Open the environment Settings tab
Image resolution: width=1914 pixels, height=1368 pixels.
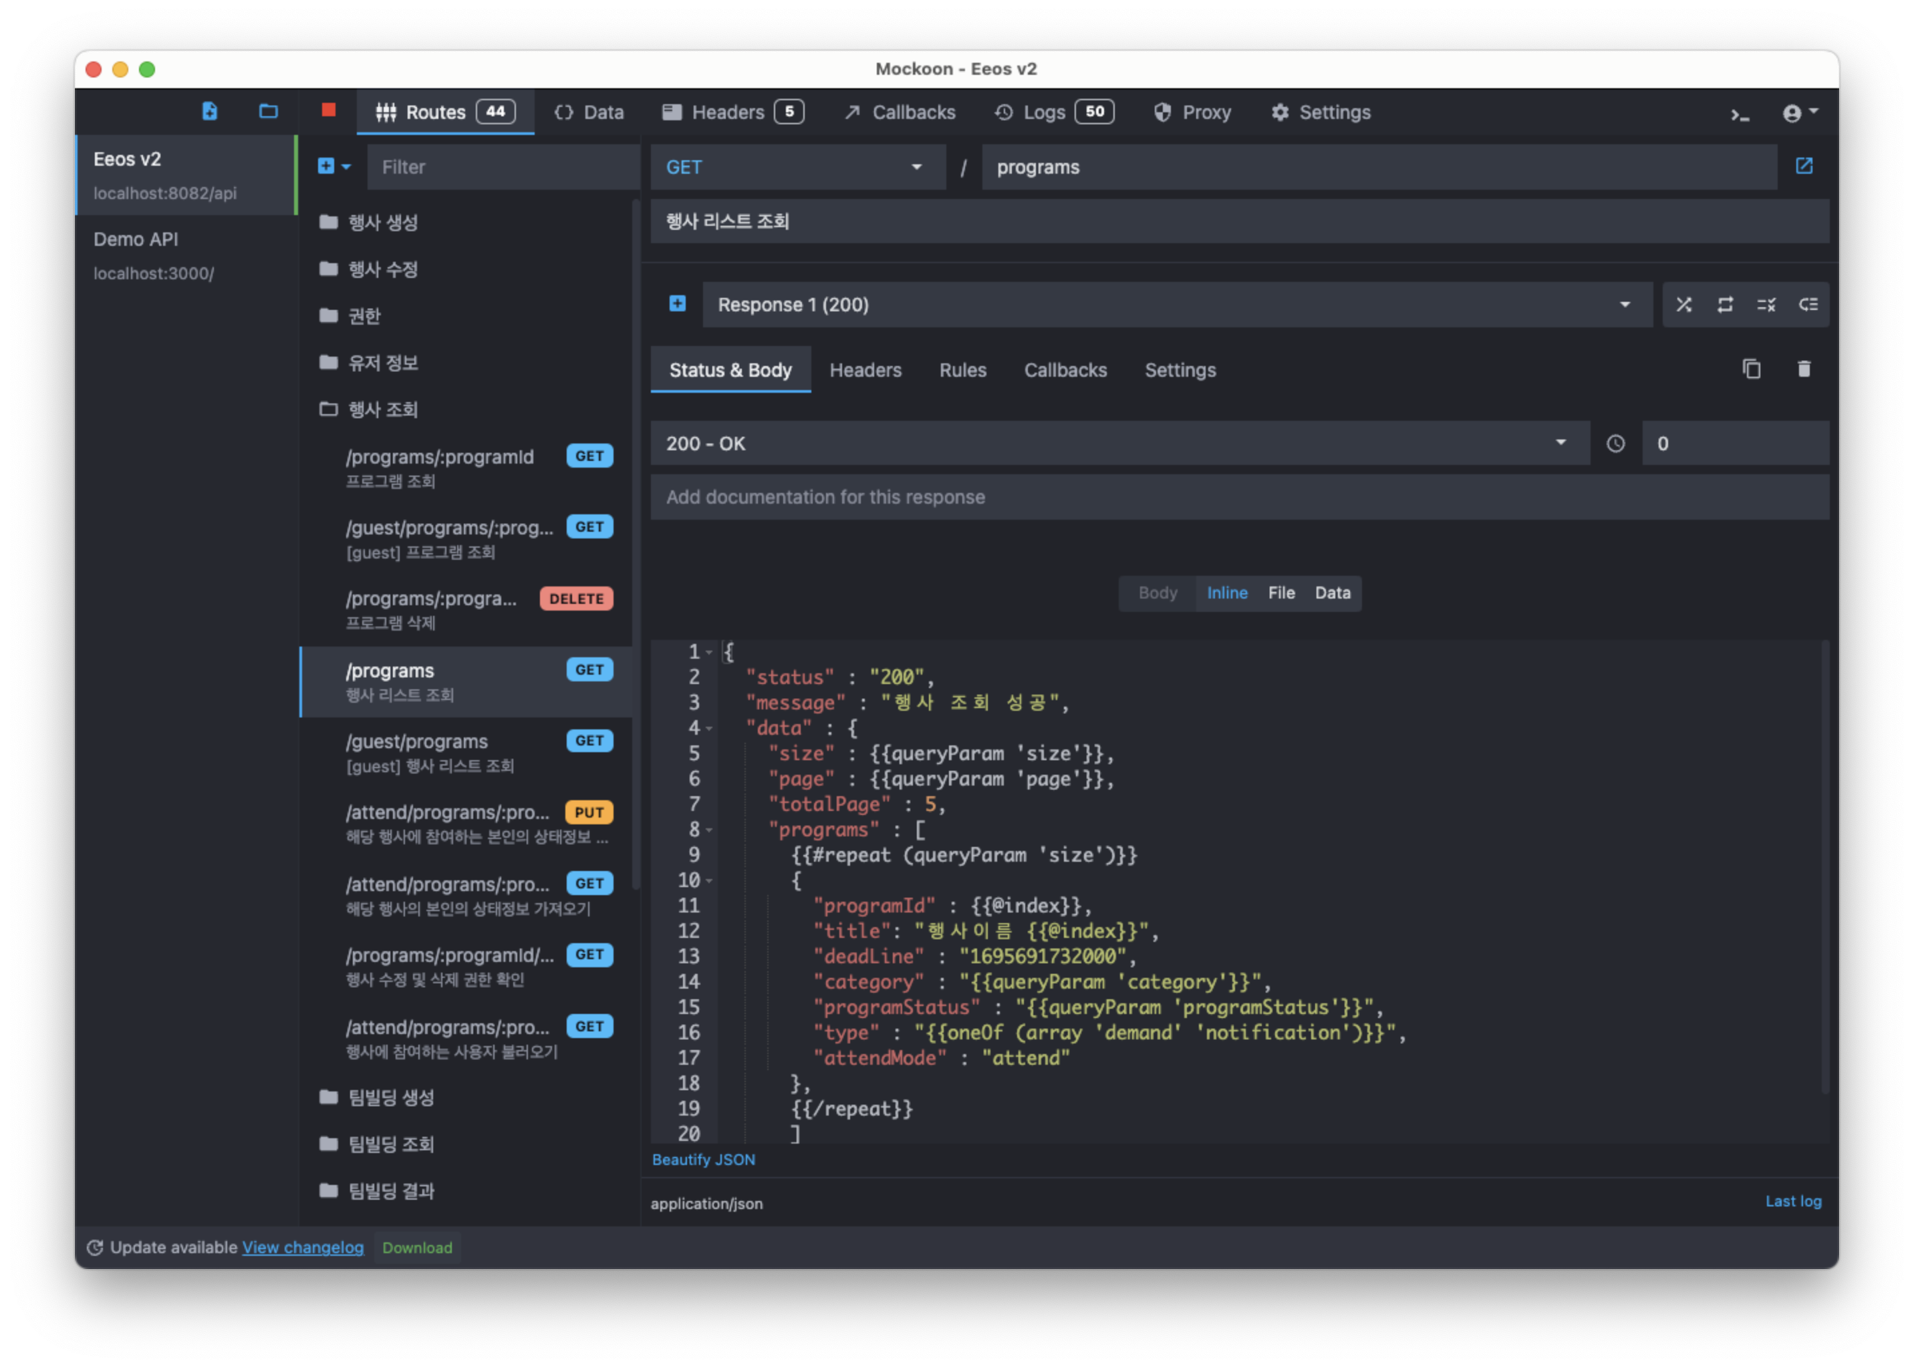pyautogui.click(x=1321, y=112)
